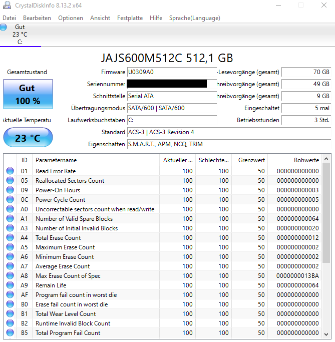The height and width of the screenshot is (342, 335).
Task: Click the Parametername column header
Action: pyautogui.click(x=96, y=160)
